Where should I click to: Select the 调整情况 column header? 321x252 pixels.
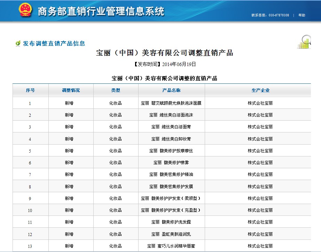coord(71,90)
